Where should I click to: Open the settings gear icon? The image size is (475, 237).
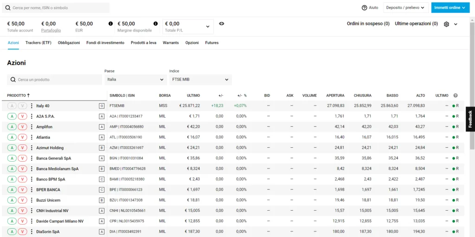tap(446, 24)
